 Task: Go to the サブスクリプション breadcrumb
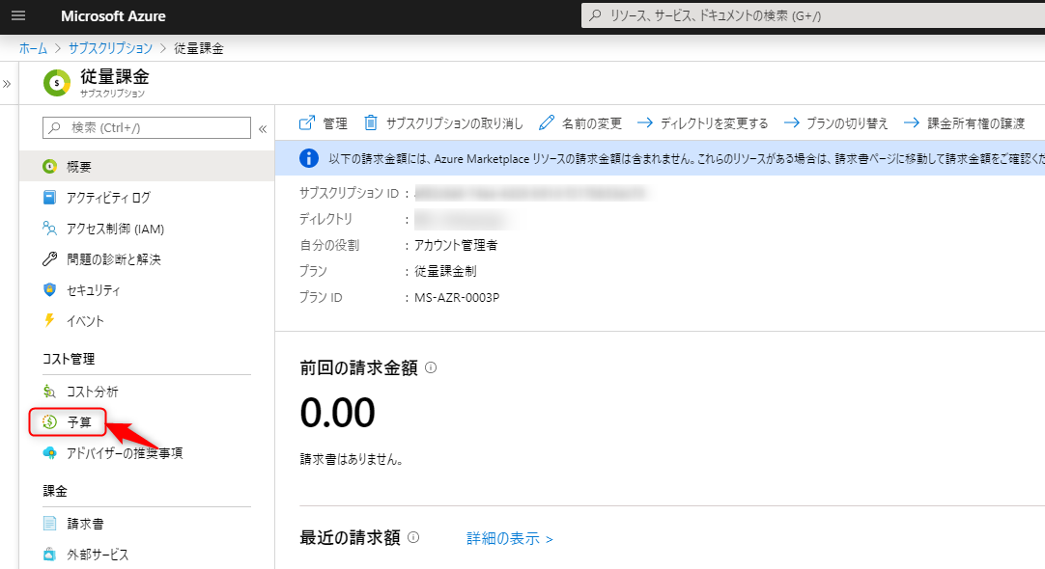(111, 48)
